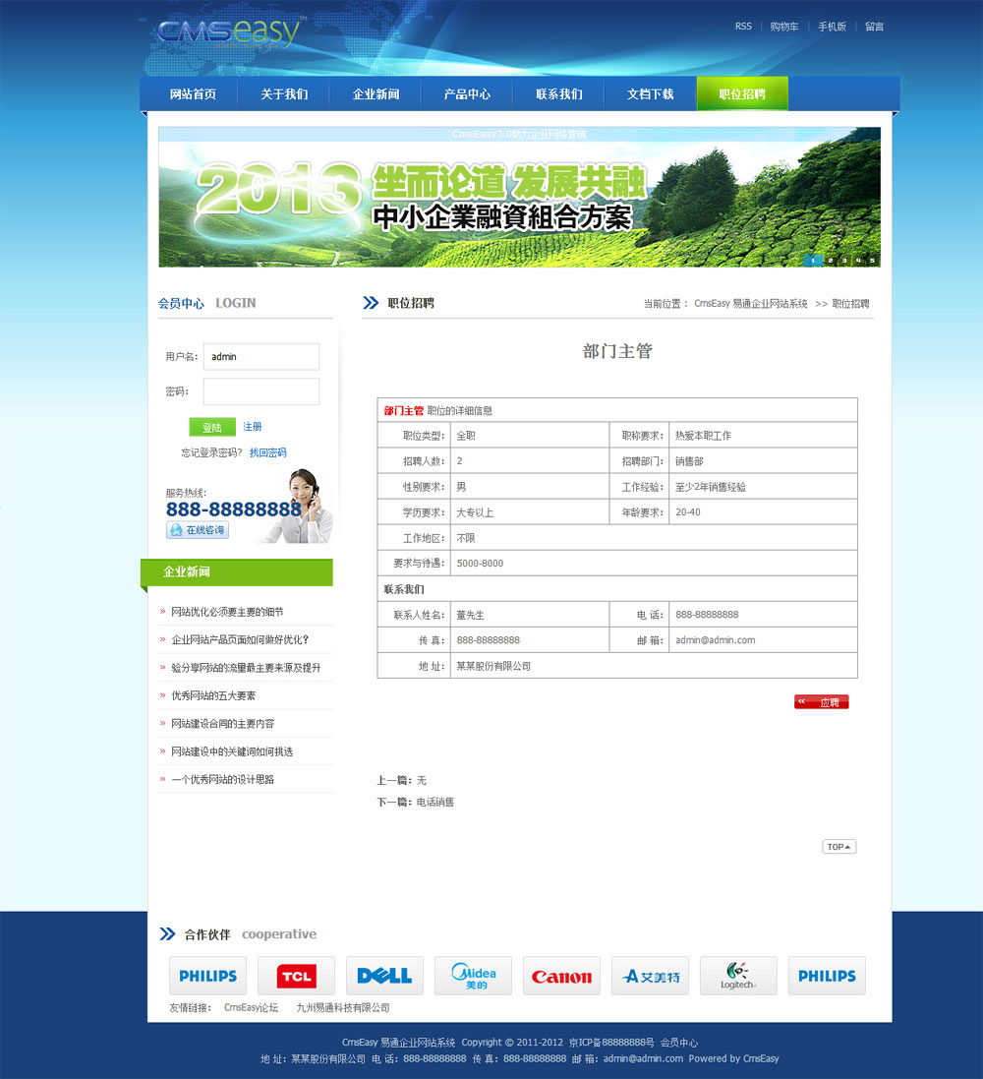Go to 产品中心 in the navigation bar
The image size is (983, 1079).
click(x=467, y=94)
